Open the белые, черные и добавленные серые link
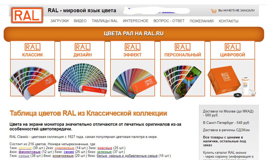Image resolution: width=267 pixels, height=160 pixels. pos(127,156)
